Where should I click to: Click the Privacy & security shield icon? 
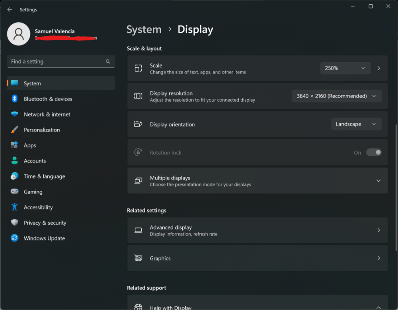click(x=15, y=223)
